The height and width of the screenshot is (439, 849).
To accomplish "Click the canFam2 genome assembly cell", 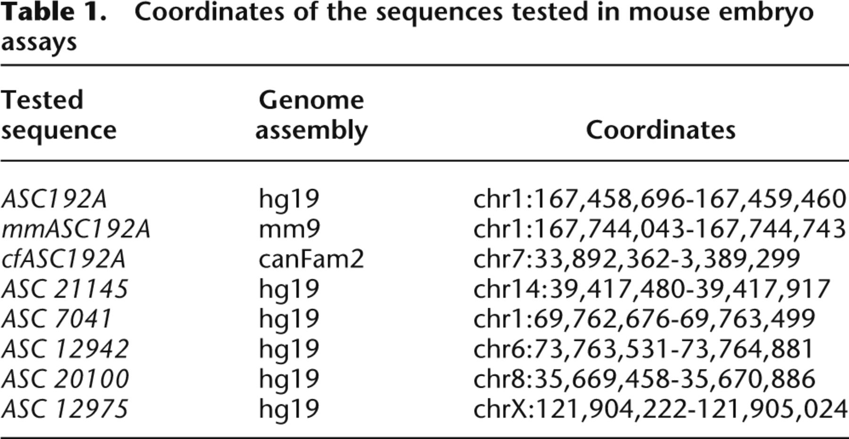I will [x=311, y=260].
